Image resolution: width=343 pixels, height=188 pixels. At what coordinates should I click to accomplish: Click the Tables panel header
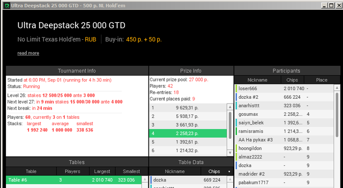pos(77,162)
